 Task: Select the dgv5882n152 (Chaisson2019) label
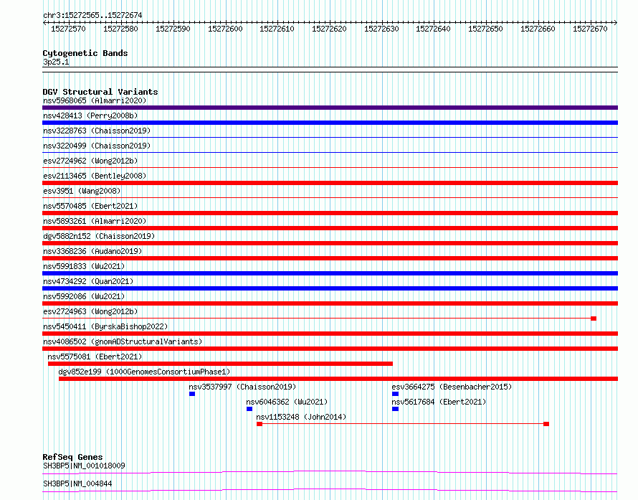pos(99,236)
